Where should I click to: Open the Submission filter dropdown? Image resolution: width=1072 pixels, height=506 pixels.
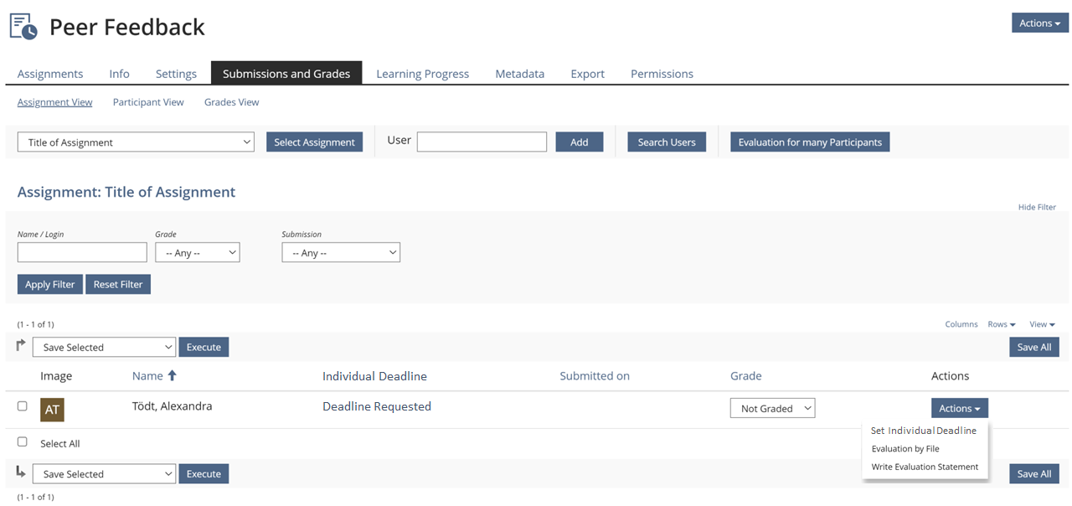(x=341, y=252)
